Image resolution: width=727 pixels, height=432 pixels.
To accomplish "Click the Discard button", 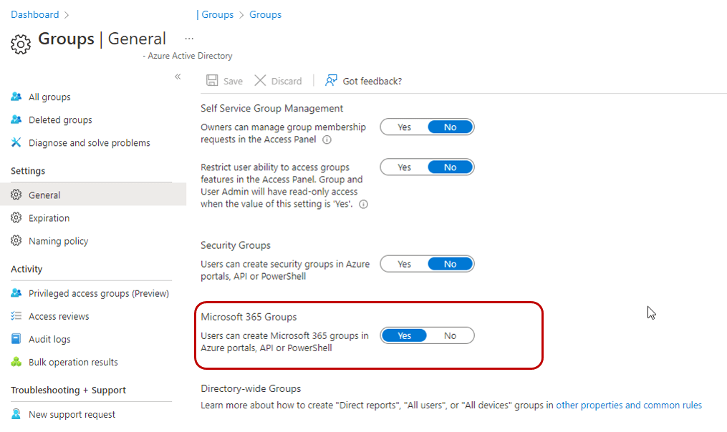I will pos(278,81).
